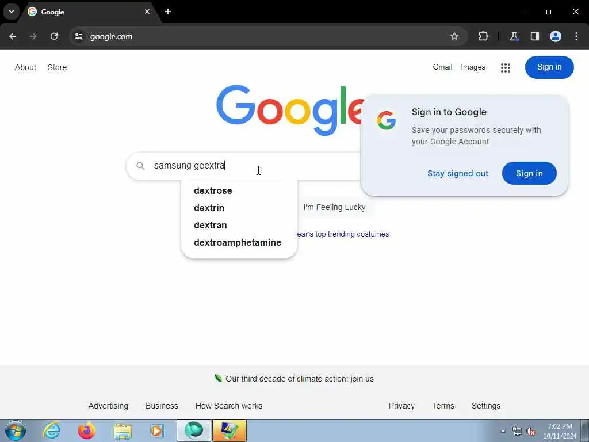Open the Advertising footer link
The image size is (589, 442).
pyautogui.click(x=108, y=406)
